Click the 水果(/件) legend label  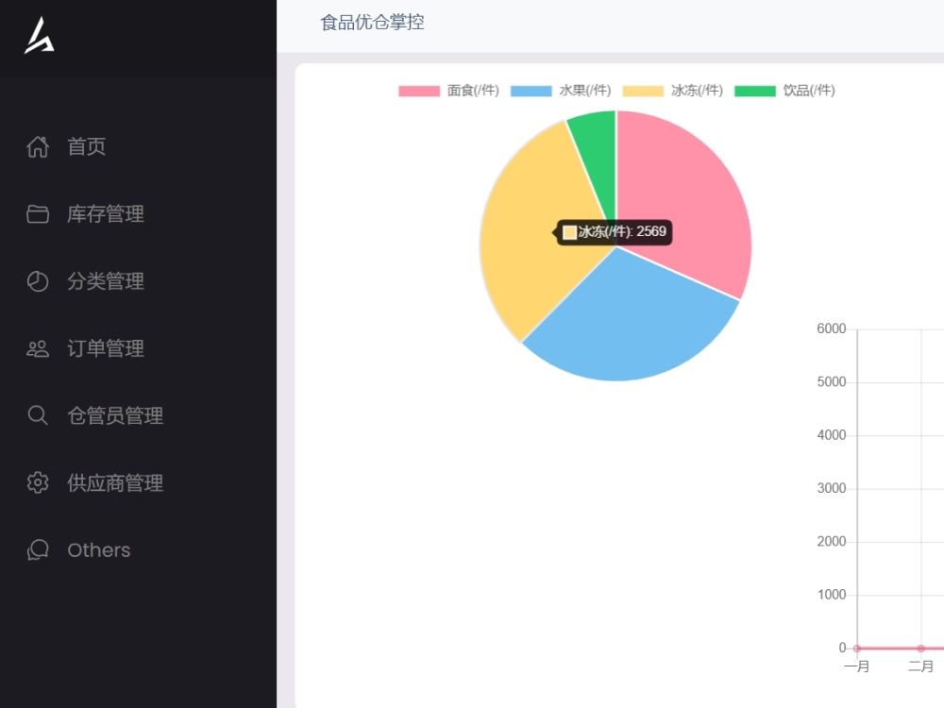[x=585, y=91]
